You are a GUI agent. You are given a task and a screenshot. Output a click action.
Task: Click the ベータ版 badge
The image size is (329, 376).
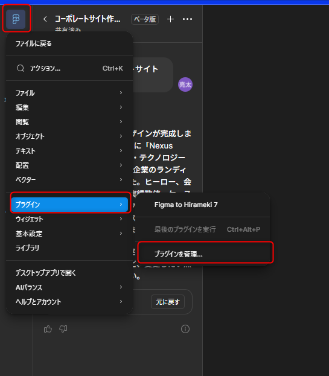click(145, 19)
